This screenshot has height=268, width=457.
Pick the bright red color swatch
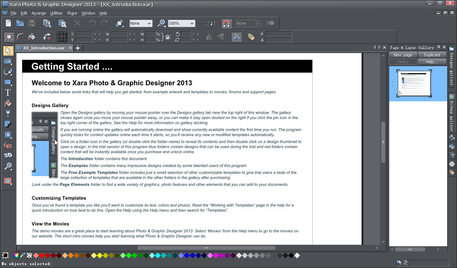42,255
